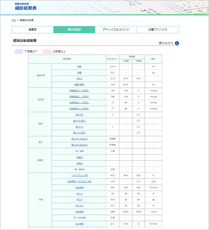Select the MCHC value 32.1
This screenshot has width=209, height=230.
tap(113, 206)
